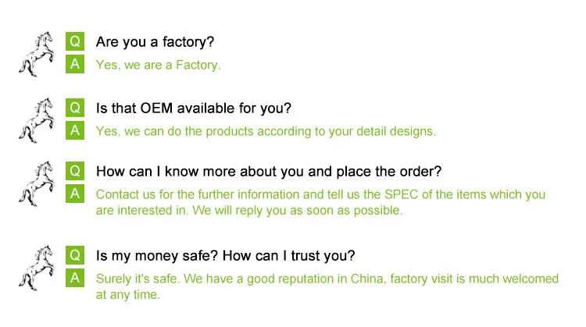The image size is (586, 327).
Task: Click the Q badge next to 'Is my money safe?'
Action: coord(75,255)
